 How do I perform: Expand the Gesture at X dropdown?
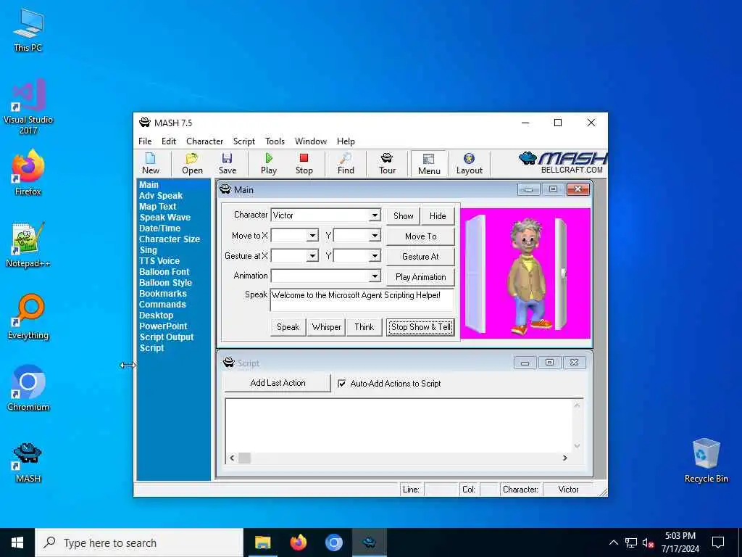click(312, 256)
